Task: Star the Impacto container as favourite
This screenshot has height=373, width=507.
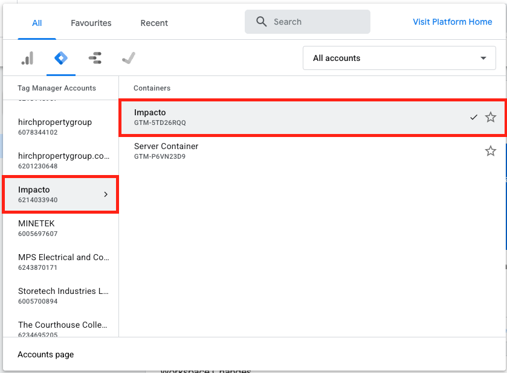Action: (x=491, y=117)
